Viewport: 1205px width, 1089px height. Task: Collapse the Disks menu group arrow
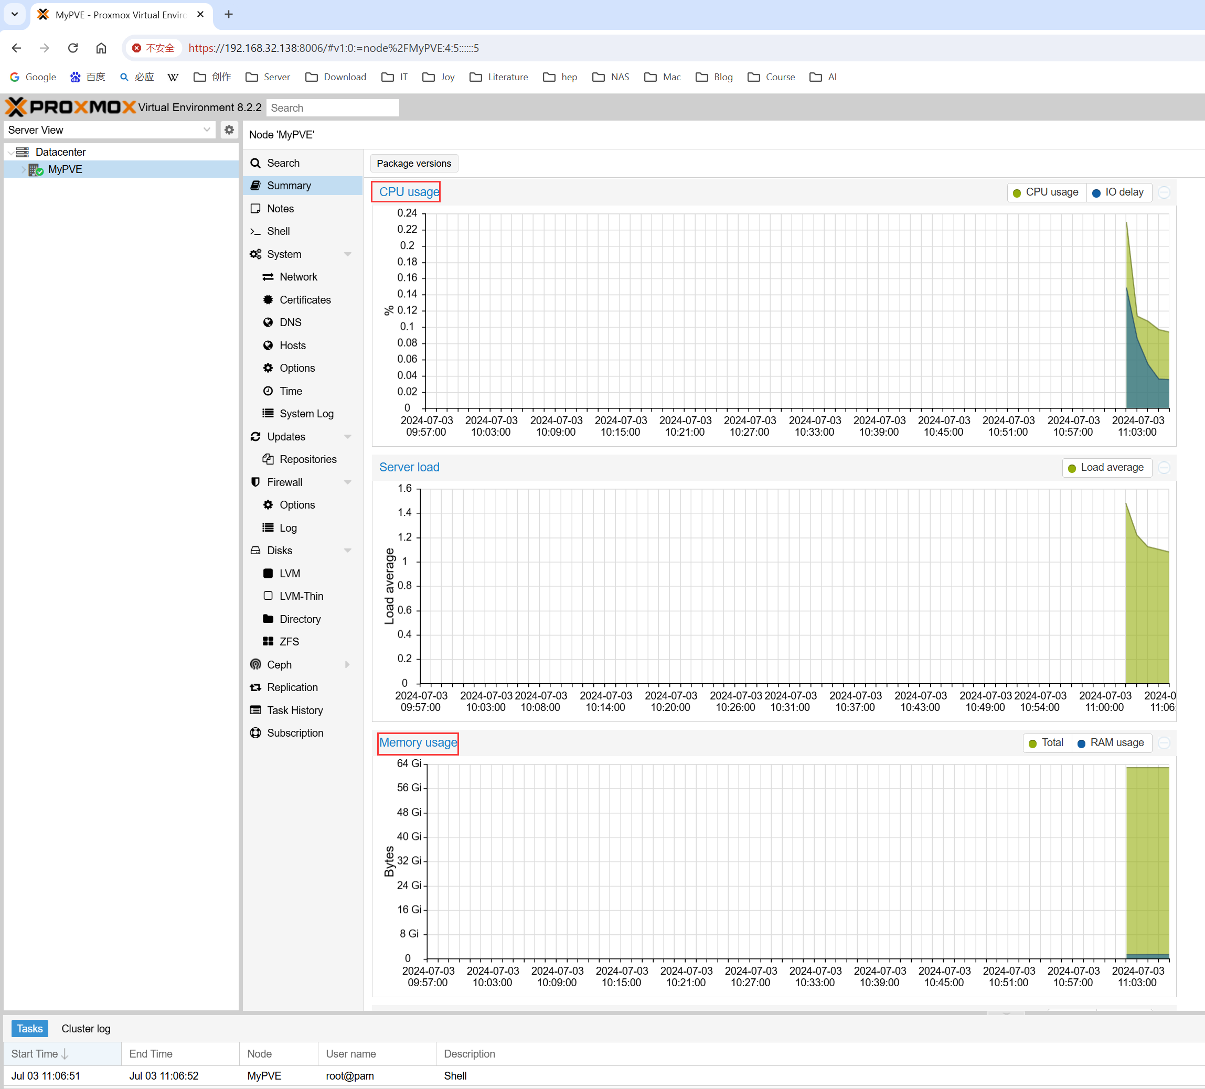[x=348, y=550]
